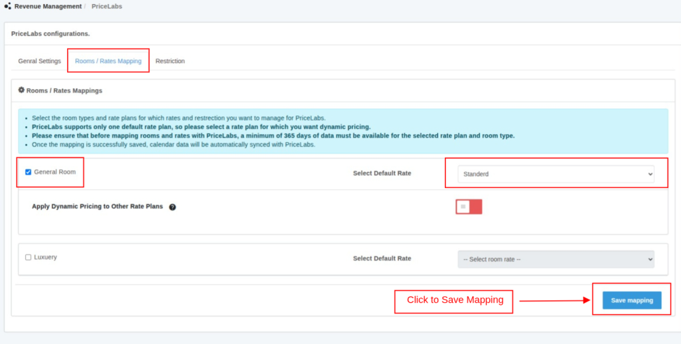
Task: Click the Luxuery label text
Action: click(x=45, y=257)
